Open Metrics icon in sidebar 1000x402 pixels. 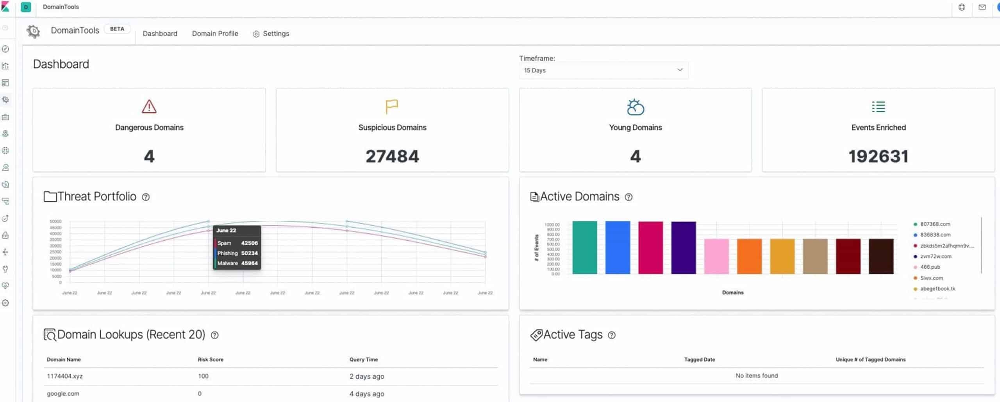point(5,168)
